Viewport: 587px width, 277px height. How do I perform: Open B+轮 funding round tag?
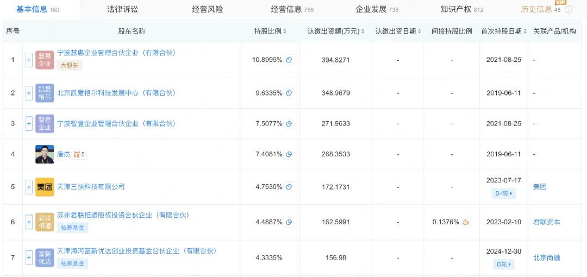coord(503,193)
